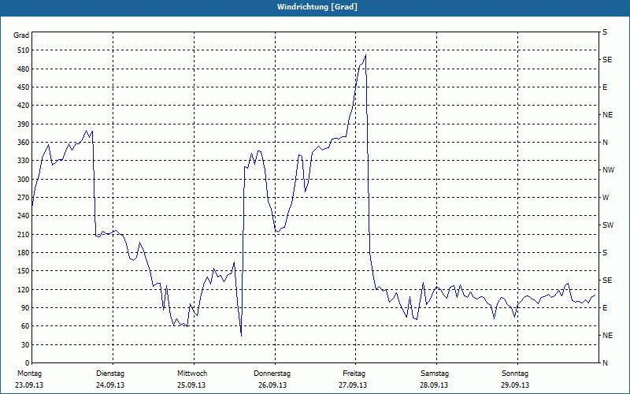630x394 pixels.
Task: Click the "Donnerstag" day label
Action: click(x=272, y=374)
